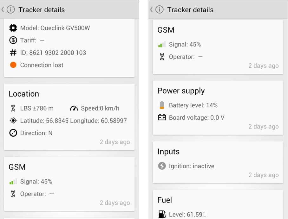This screenshot has height=219, width=288.
Task: Tap the Board voltage battery icon
Action: pyautogui.click(x=162, y=117)
